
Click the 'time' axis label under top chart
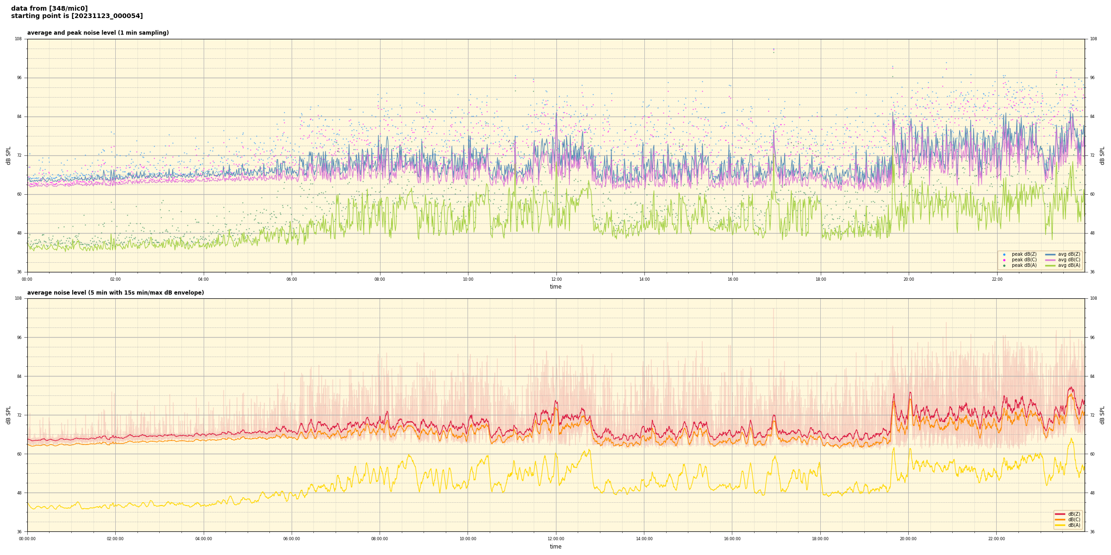tap(555, 287)
